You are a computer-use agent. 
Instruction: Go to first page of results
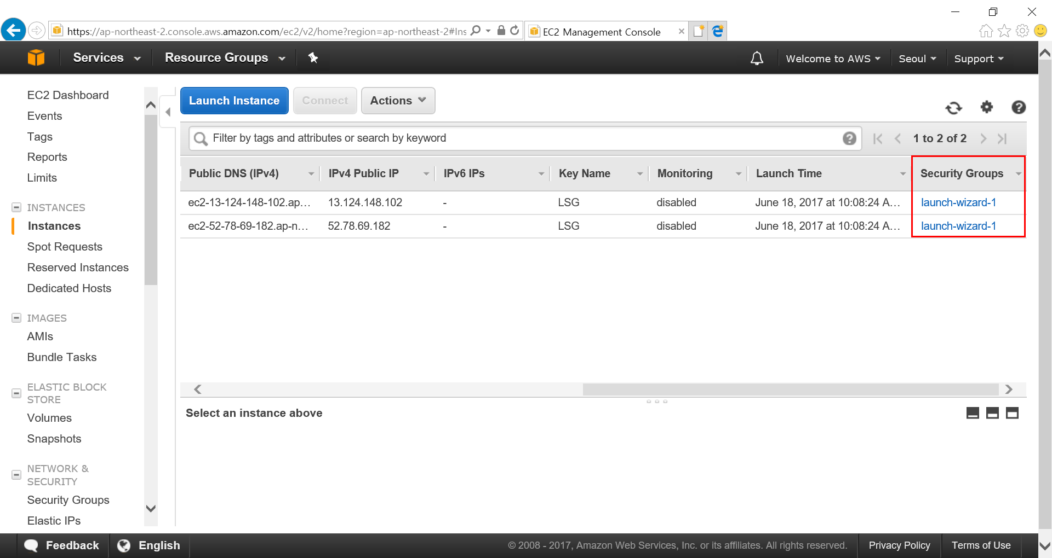878,138
